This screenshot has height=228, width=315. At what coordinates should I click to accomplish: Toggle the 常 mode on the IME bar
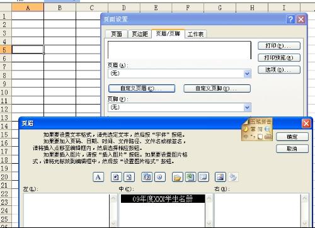253,129
